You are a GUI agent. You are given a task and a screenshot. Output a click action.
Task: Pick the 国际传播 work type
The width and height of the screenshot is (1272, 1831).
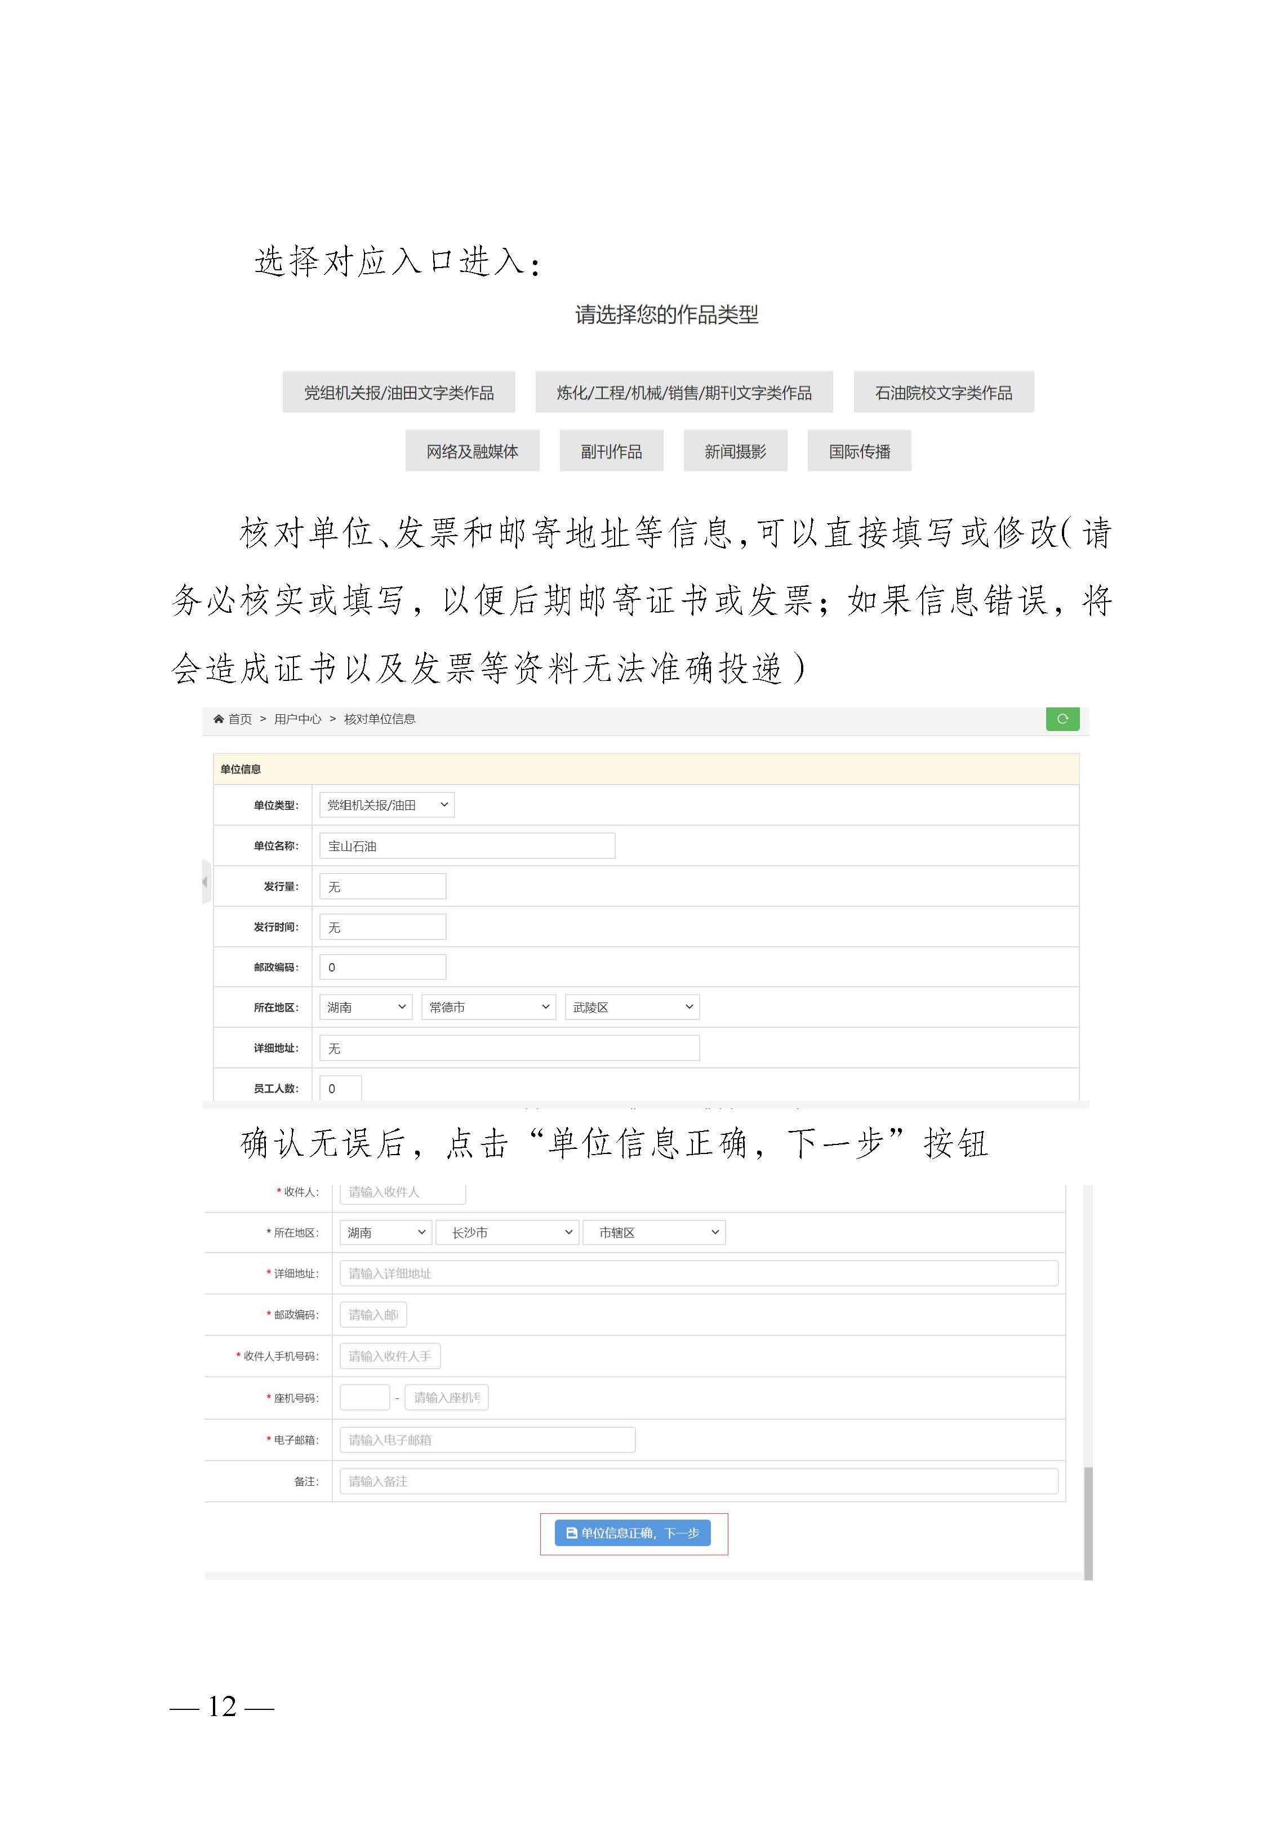[x=859, y=451]
